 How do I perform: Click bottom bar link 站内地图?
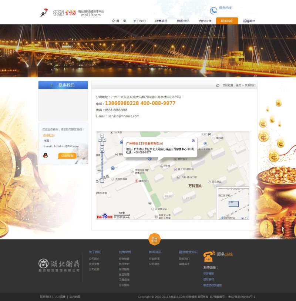[75, 297]
